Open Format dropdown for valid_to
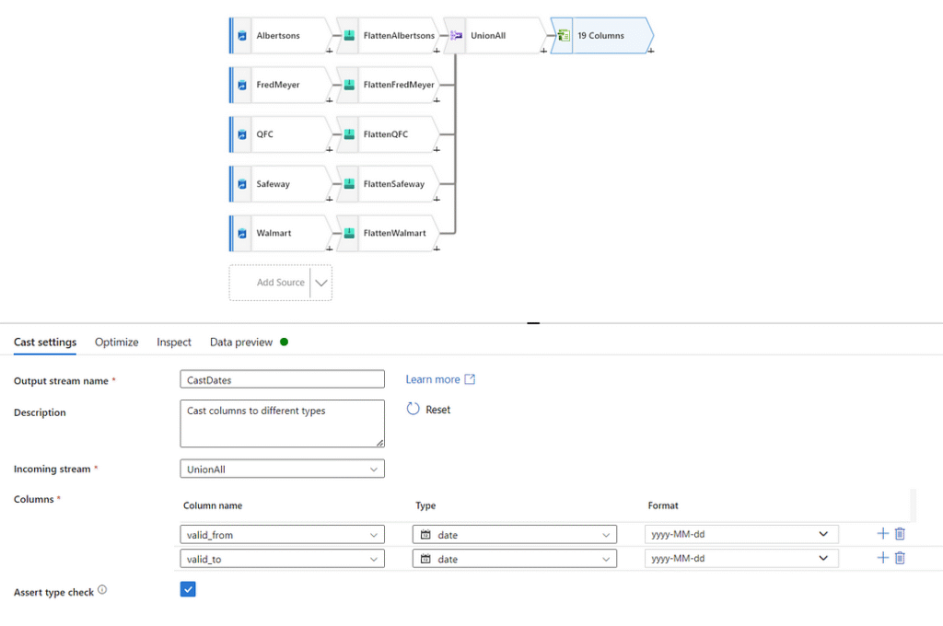Image resolution: width=943 pixels, height=626 pixels. click(x=741, y=558)
